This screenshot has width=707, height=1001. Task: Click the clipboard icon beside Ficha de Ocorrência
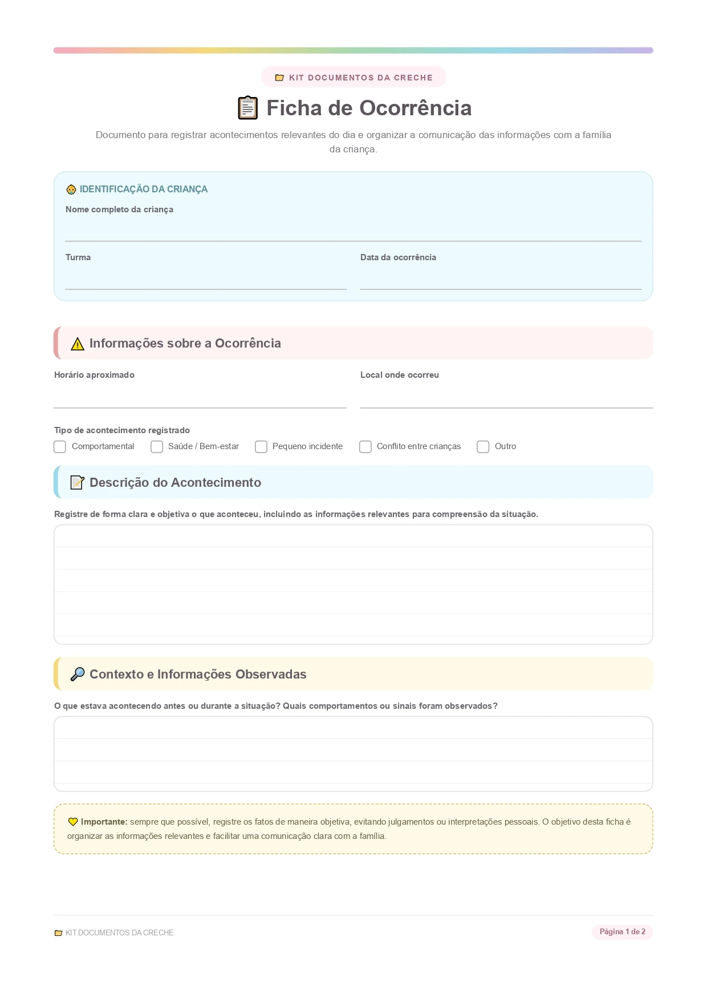(247, 108)
